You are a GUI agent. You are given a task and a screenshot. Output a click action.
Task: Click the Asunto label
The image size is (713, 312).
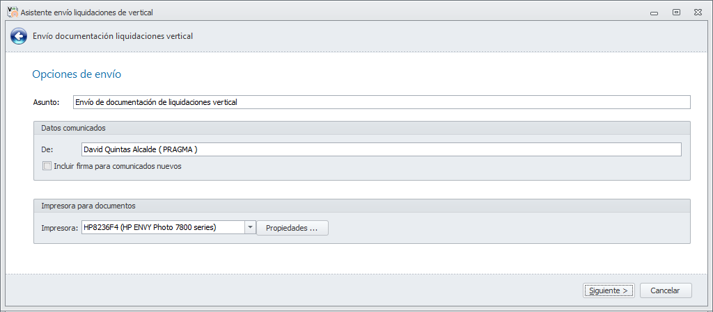point(47,102)
